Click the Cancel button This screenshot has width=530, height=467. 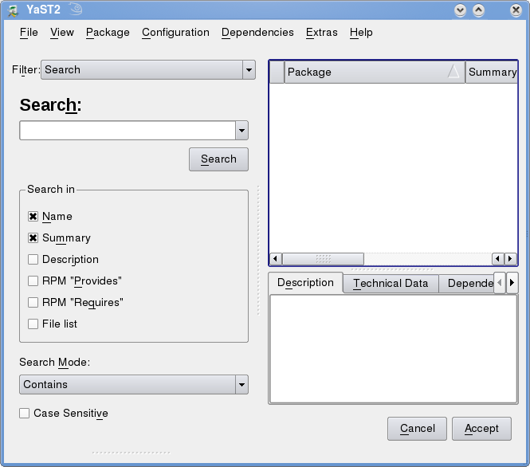[x=417, y=429]
